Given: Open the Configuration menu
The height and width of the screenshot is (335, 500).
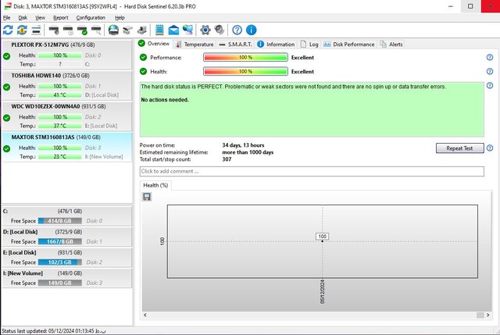Looking at the screenshot, I should 91,17.
